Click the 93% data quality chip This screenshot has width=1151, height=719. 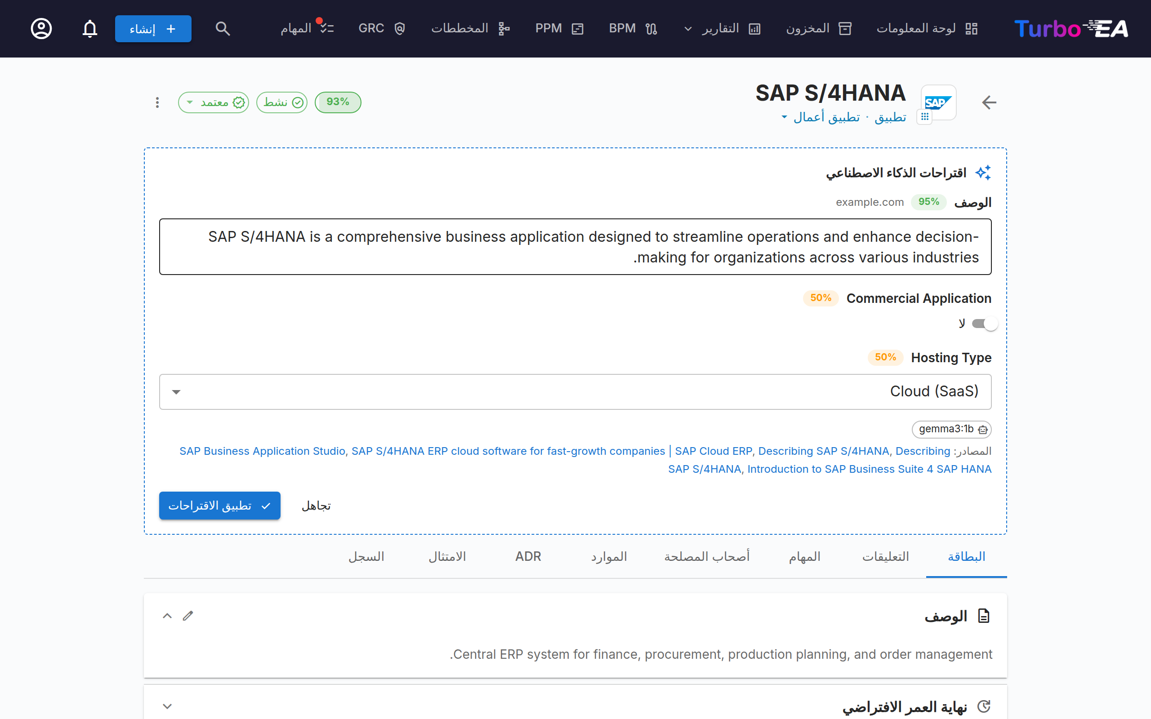tap(338, 102)
